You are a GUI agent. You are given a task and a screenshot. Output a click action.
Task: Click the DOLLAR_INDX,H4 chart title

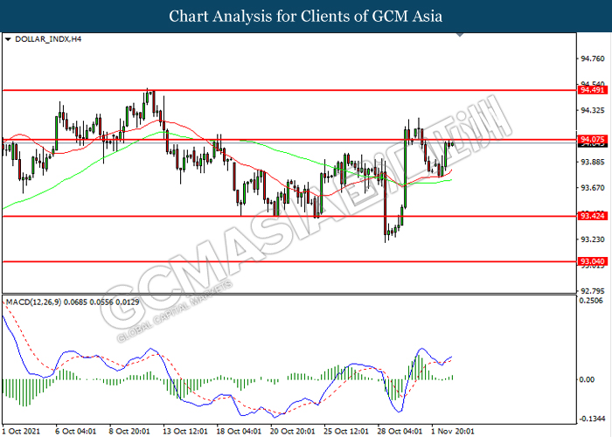48,39
